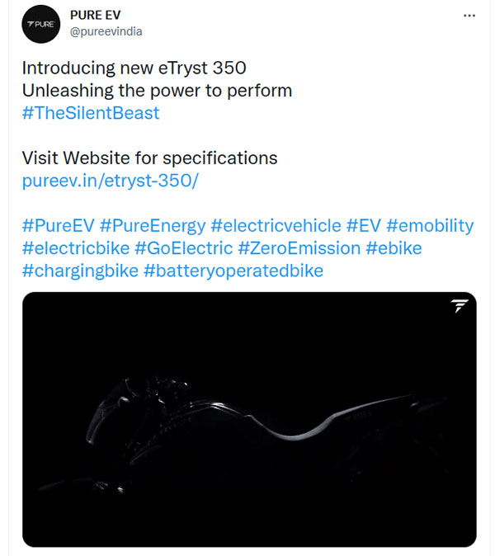This screenshot has width=495, height=556.
Task: Click the #electricbike hashtag
Action: tap(75, 247)
